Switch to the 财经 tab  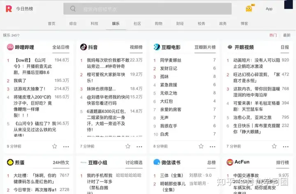[180, 23]
